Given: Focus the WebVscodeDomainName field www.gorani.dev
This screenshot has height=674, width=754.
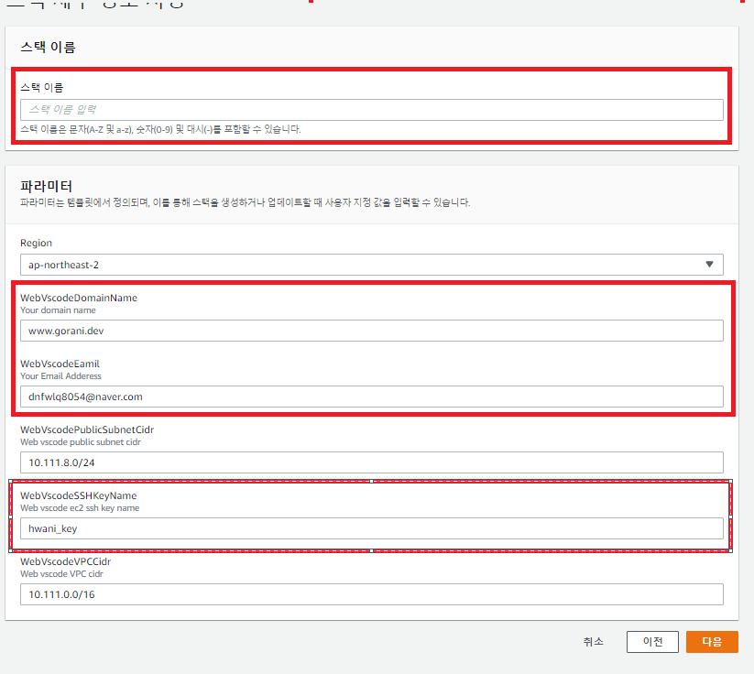Looking at the screenshot, I should click(x=371, y=331).
